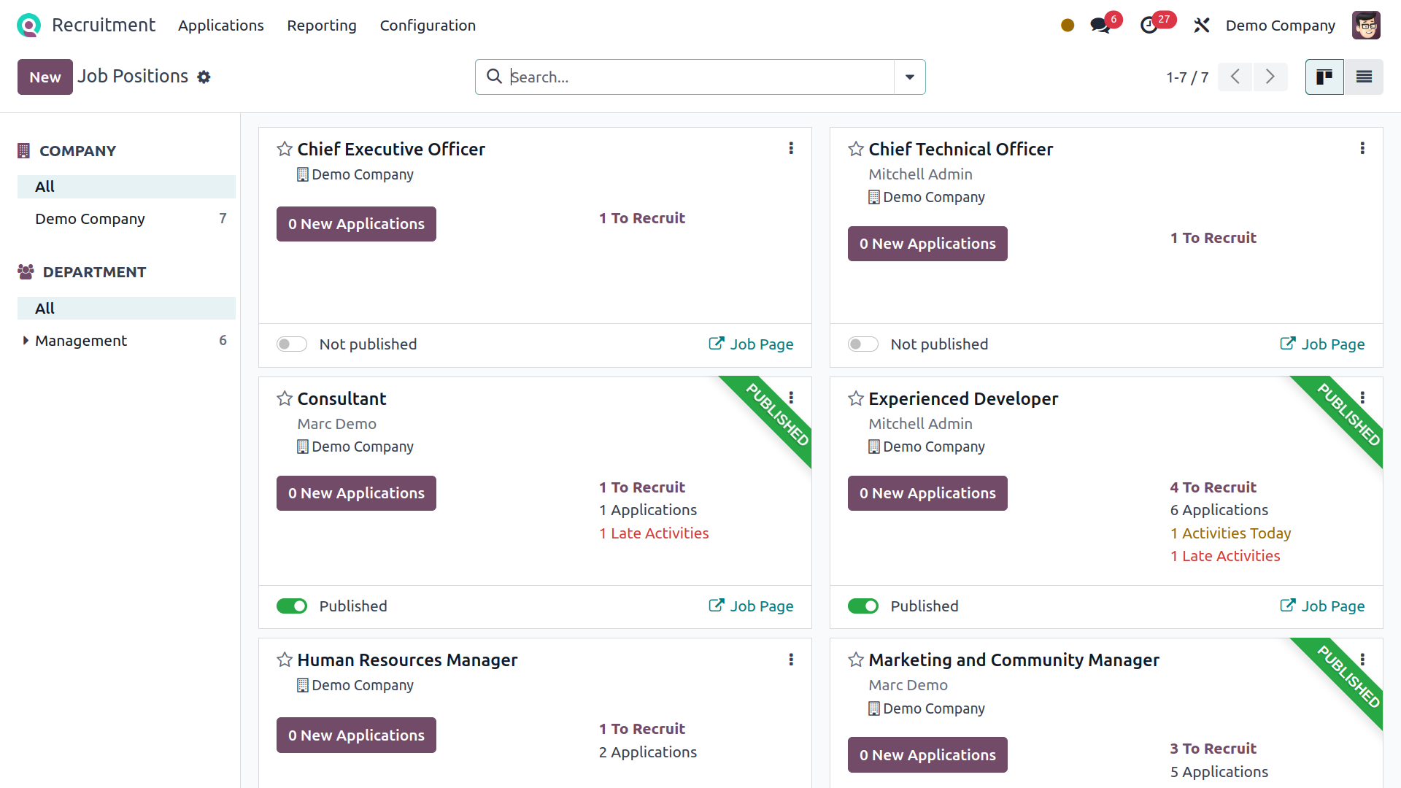This screenshot has width=1401, height=788.
Task: Open the Job Page link for Consultant
Action: (x=752, y=606)
